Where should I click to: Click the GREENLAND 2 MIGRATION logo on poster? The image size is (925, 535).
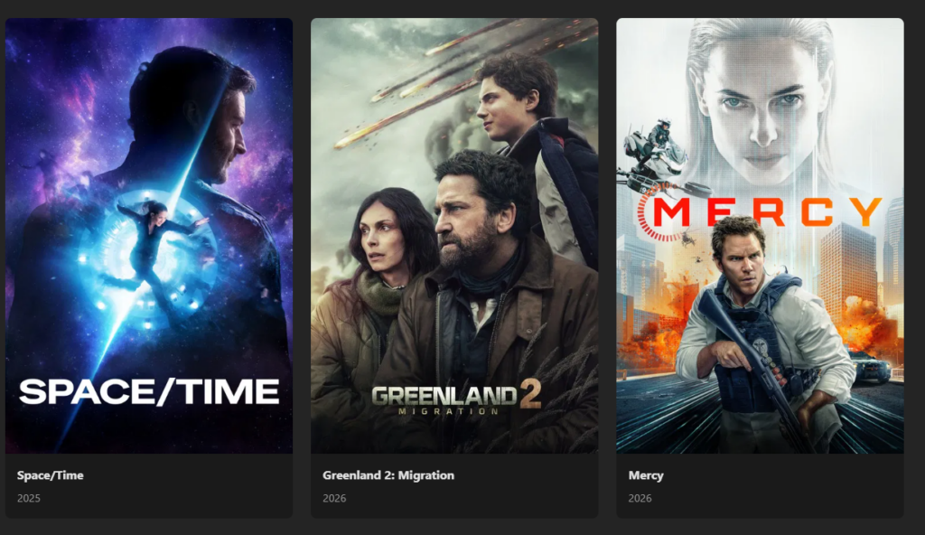coord(456,398)
